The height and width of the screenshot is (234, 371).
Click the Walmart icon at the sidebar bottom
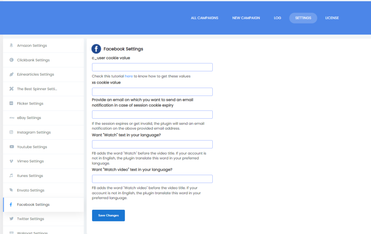click(11, 232)
